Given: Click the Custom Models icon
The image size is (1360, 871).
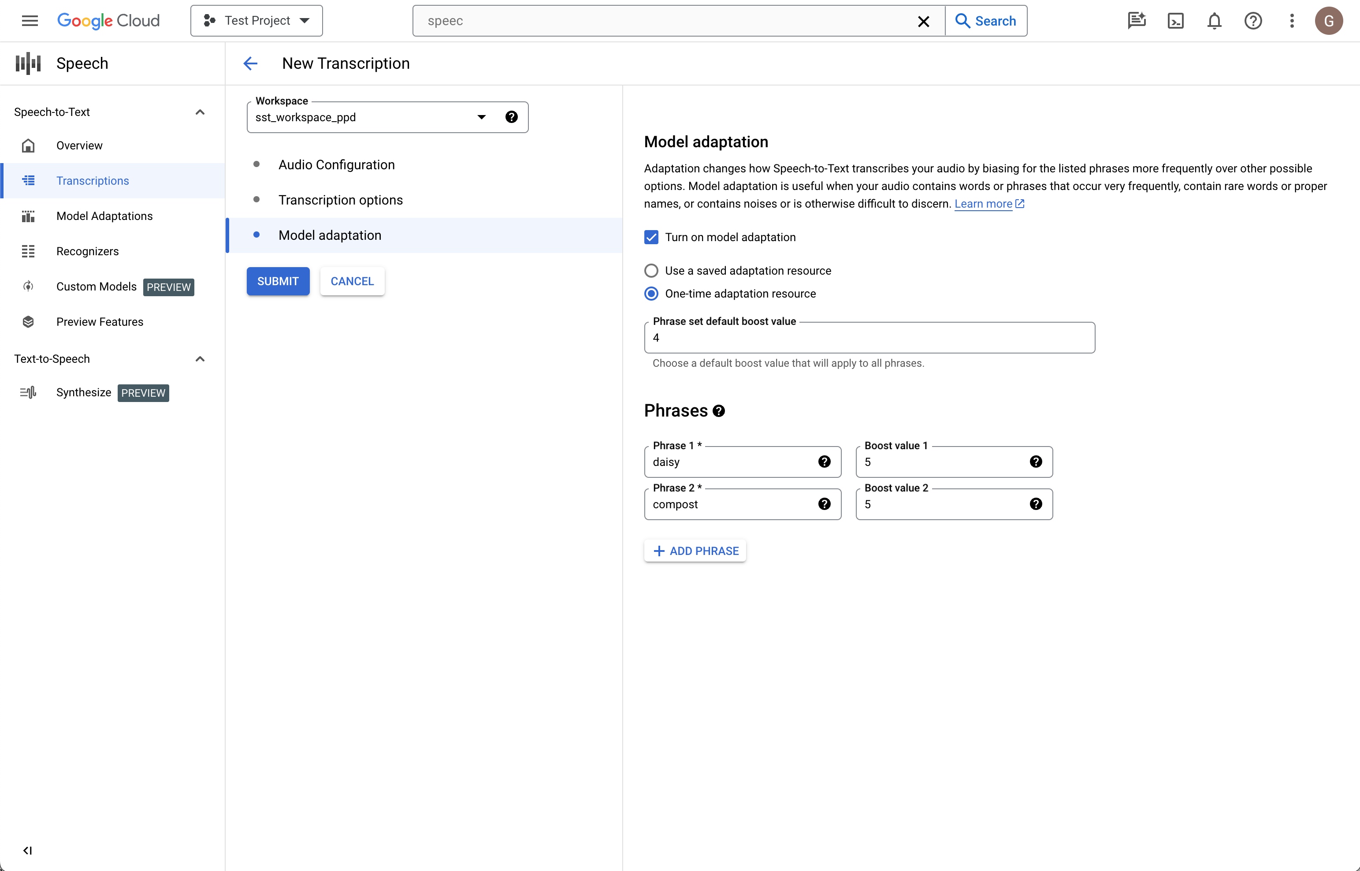Looking at the screenshot, I should (28, 287).
